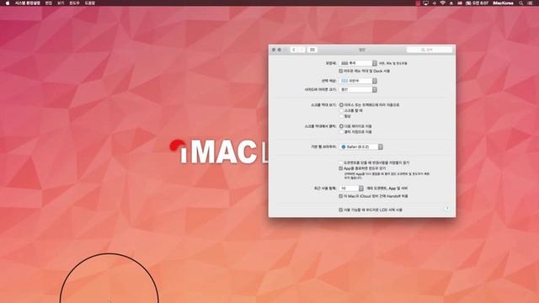The height and width of the screenshot is (303, 539).
Task: Open the 시스템 환경설정 app menu
Action: tap(28, 3)
